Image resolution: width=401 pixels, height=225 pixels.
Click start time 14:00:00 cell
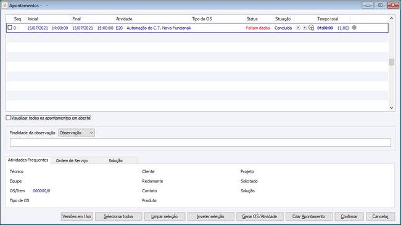[x=60, y=28]
